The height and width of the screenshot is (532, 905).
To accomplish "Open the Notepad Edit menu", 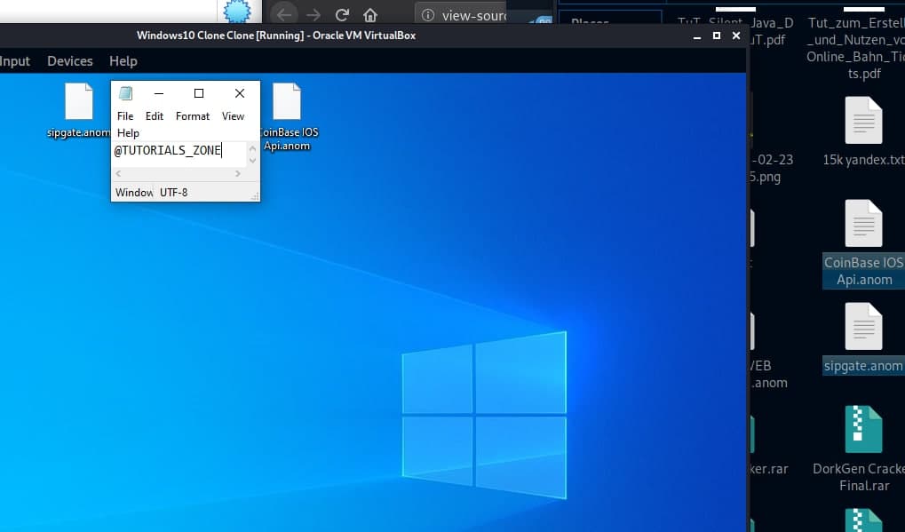I will pyautogui.click(x=155, y=116).
